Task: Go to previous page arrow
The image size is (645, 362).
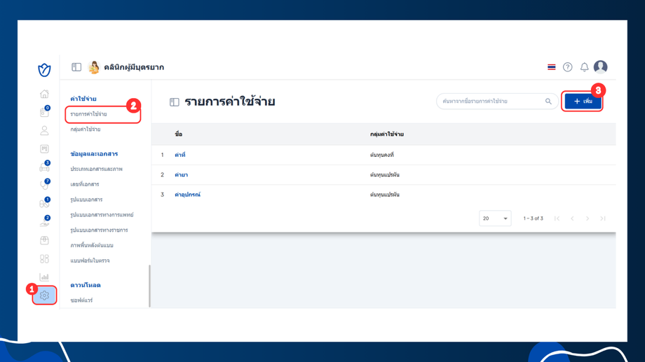Action: [572, 218]
